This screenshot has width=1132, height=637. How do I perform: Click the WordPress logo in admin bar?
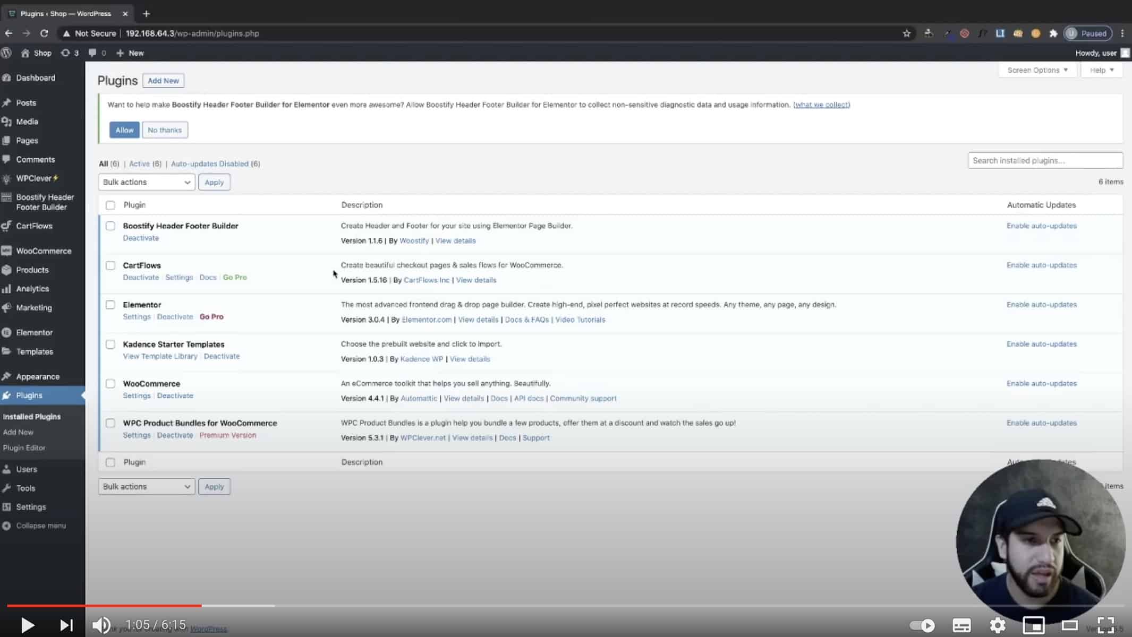pyautogui.click(x=6, y=53)
